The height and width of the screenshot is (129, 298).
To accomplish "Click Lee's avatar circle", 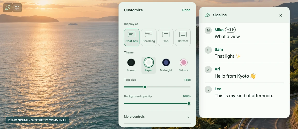I will point(208,90).
